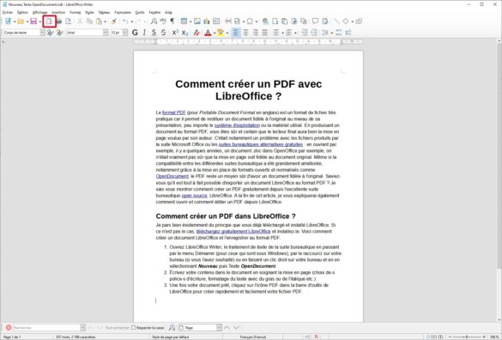Click the New document icon
The width and height of the screenshot is (502, 340).
point(8,21)
